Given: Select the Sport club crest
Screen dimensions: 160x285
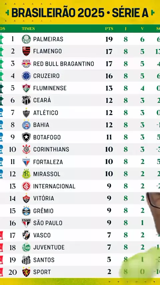Looking at the screenshot, I should click(26, 272).
